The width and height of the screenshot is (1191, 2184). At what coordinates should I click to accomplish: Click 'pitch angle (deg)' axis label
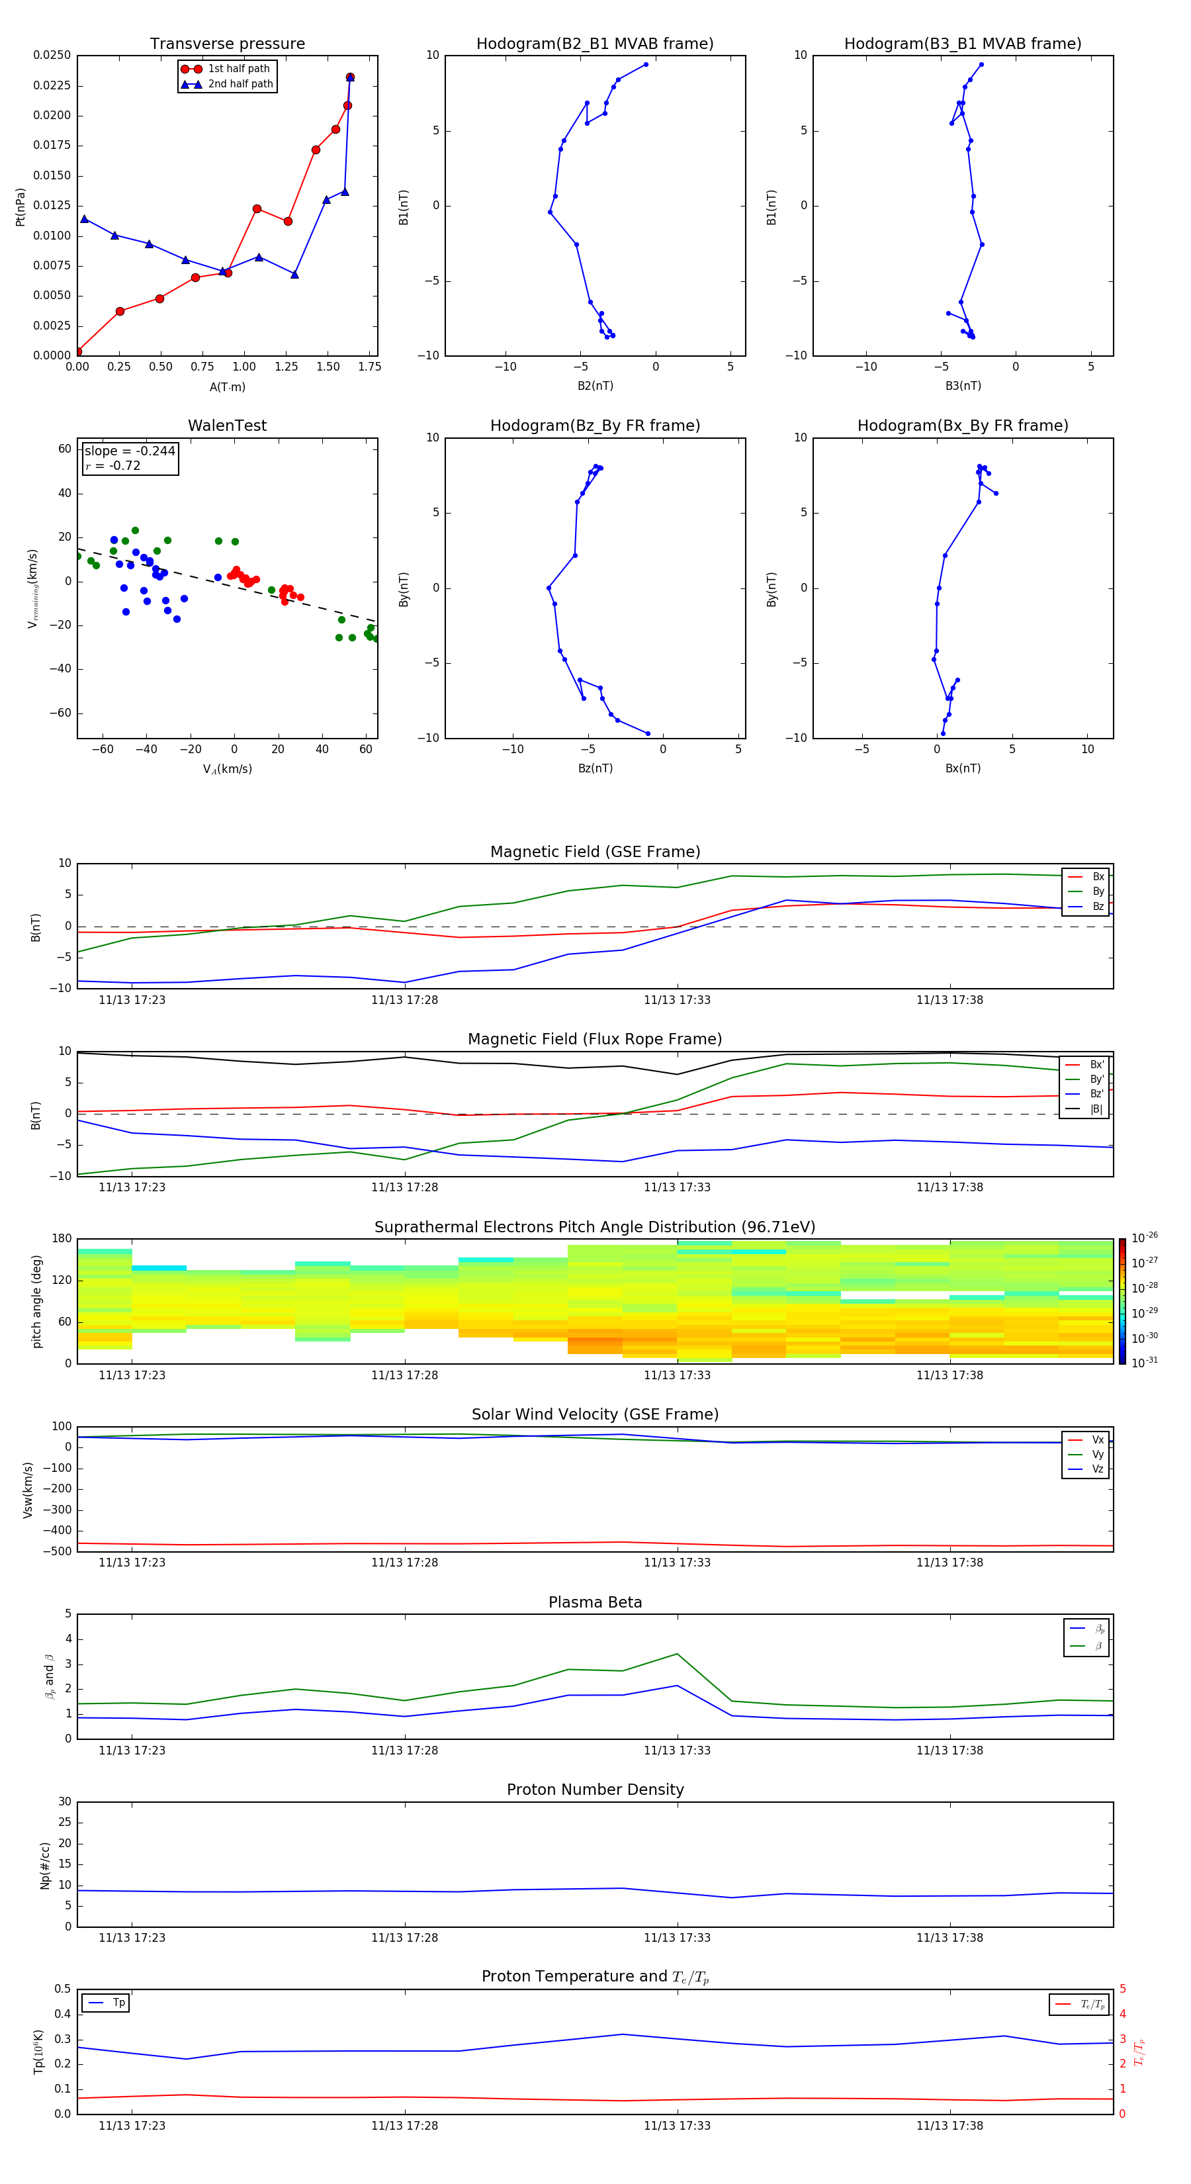coord(36,1301)
